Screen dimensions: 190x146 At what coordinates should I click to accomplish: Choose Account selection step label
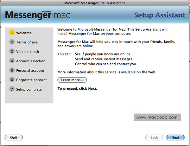[x=31, y=61]
